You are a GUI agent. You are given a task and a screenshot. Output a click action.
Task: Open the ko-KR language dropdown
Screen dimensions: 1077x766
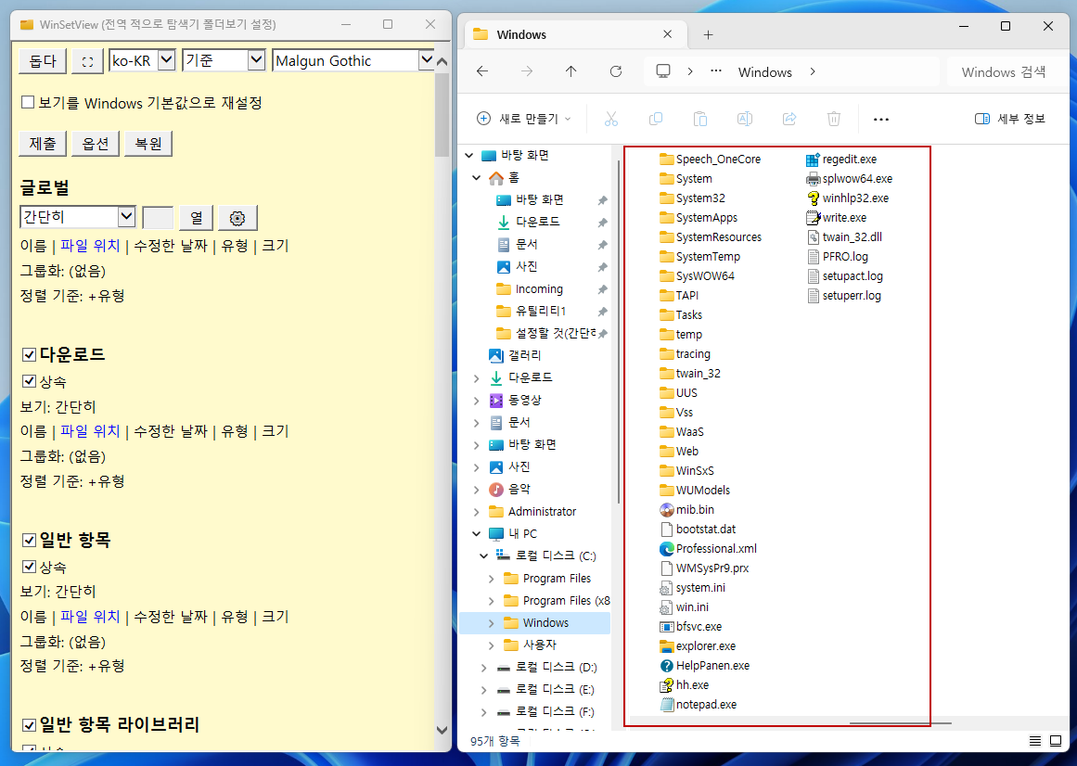tap(142, 60)
